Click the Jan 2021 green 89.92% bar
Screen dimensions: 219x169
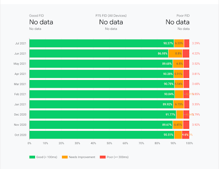click(x=101, y=104)
